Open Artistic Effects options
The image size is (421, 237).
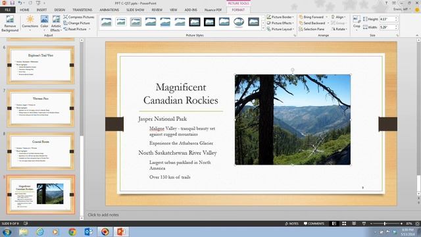tap(56, 24)
